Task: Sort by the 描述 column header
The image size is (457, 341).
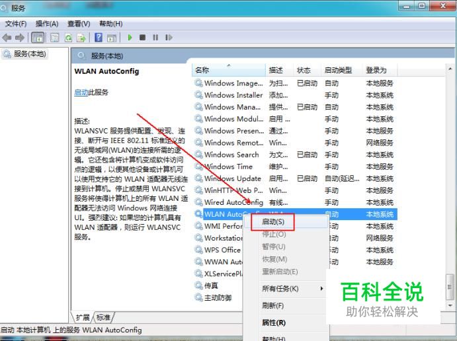Action: [280, 70]
